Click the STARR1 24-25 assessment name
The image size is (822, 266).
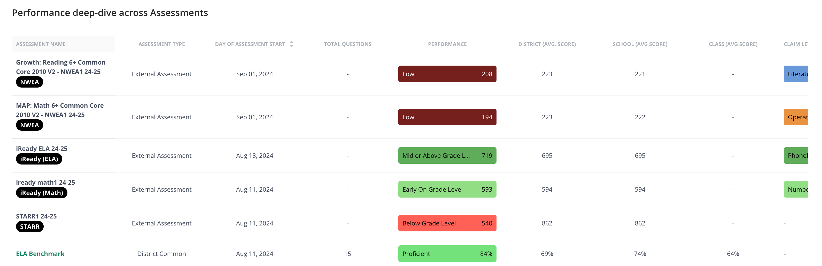(x=36, y=216)
